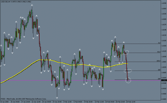Click the 1 Feb 12:00 time label

[x=67, y=102]
